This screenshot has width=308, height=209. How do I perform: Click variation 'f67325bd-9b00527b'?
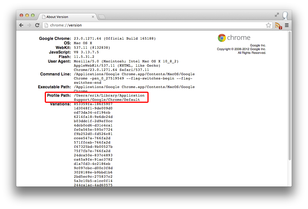pos(93,147)
